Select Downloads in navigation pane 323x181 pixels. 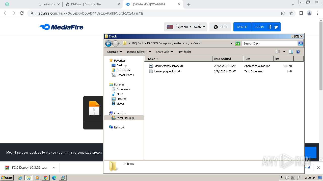(x=123, y=70)
